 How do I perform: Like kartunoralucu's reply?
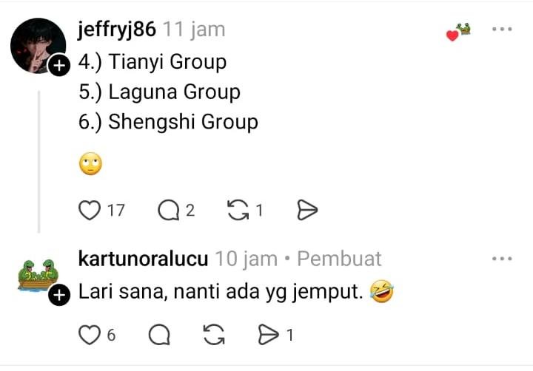click(x=90, y=335)
